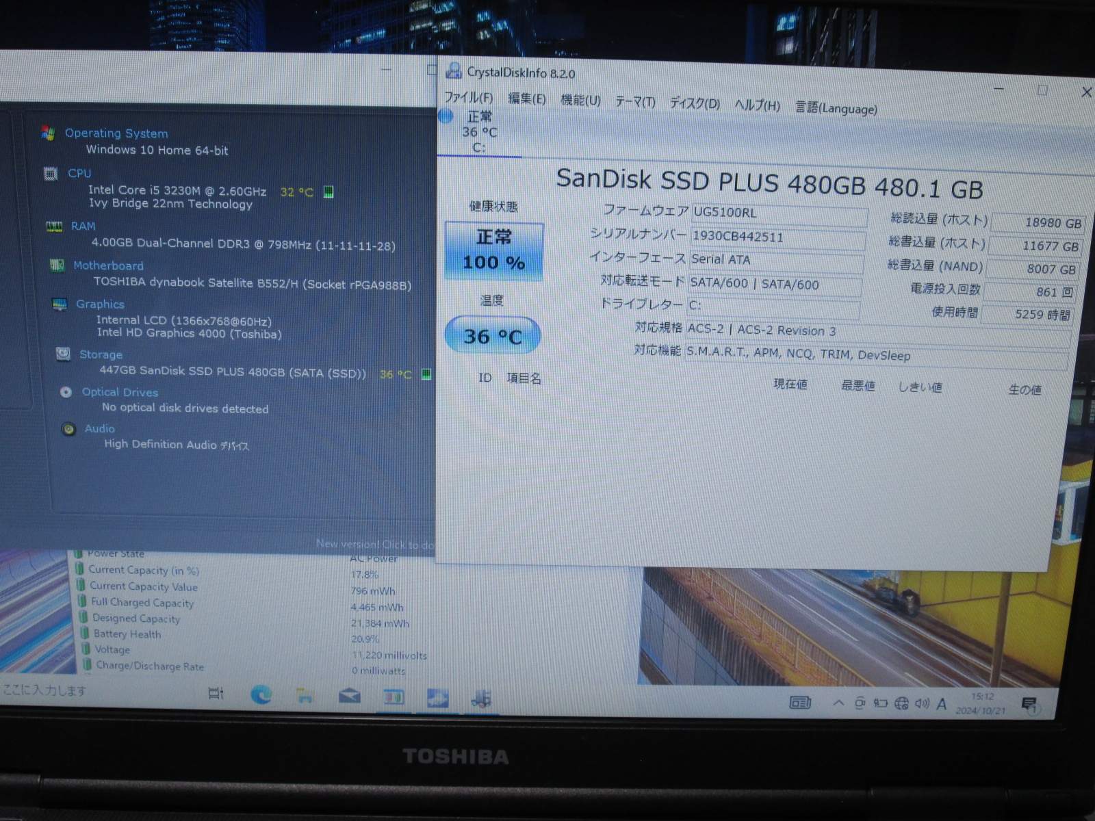The image size is (1095, 821).
Task: Click the Optical Drives disc icon in Speccy
Action: pos(66,392)
